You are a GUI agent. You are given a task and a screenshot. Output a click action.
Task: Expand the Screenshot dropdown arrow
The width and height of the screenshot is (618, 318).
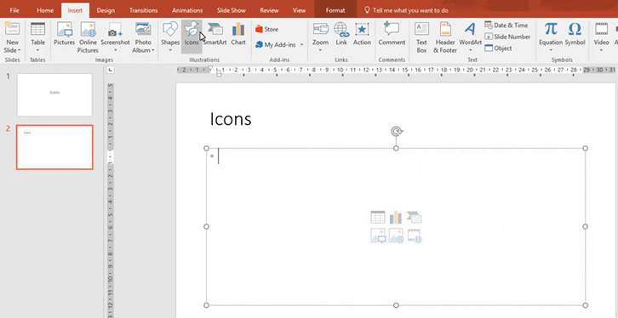(115, 50)
